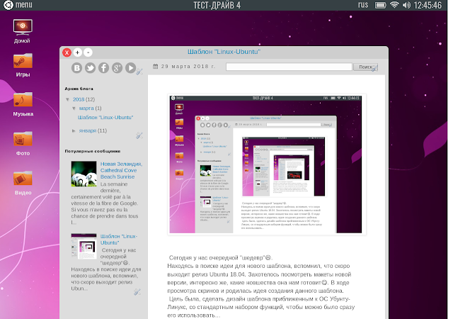Open the марта archive link
The image size is (453, 319).
click(x=86, y=108)
